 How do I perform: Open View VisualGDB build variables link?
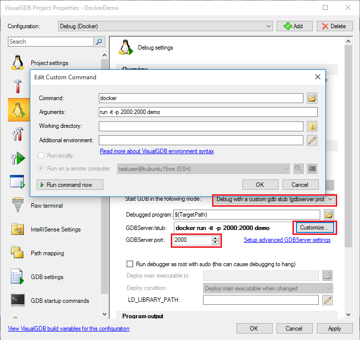(69, 329)
